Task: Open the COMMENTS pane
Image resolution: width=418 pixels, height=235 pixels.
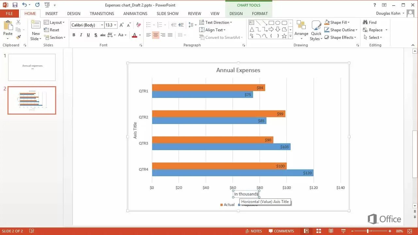Action: [281, 231]
